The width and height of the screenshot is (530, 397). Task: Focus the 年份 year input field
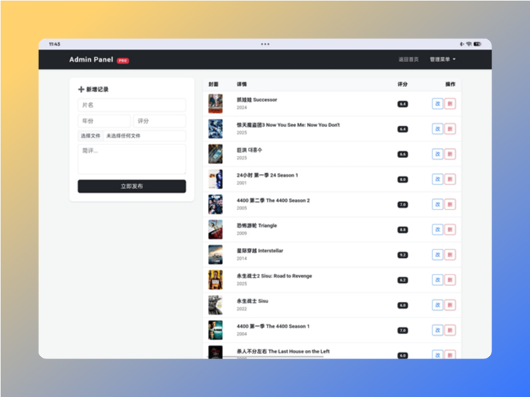[104, 121]
